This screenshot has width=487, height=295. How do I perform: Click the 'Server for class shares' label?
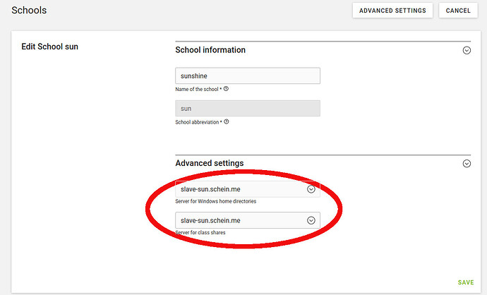[x=201, y=232]
